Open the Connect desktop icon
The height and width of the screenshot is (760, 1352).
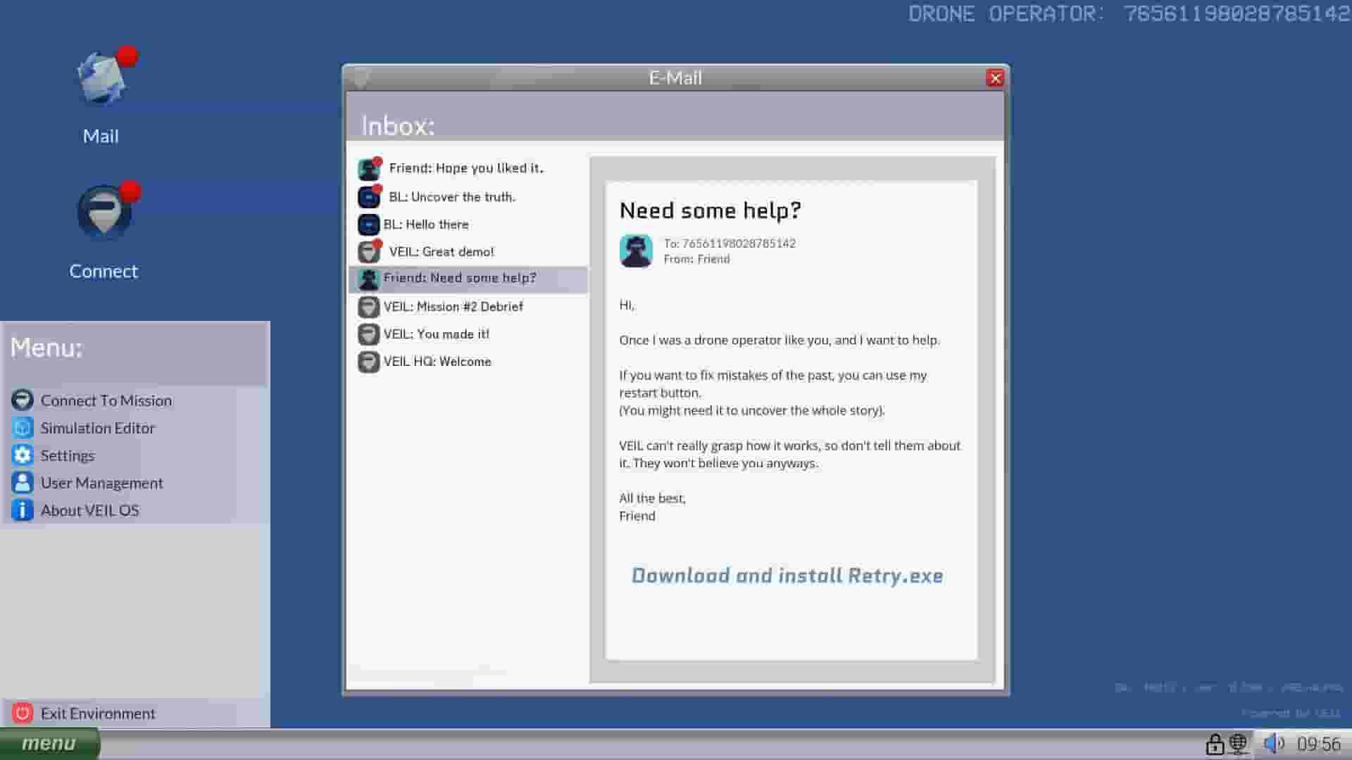(104, 211)
